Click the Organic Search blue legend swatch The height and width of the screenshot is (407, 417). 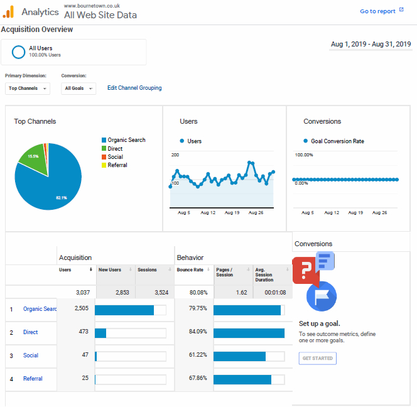104,140
